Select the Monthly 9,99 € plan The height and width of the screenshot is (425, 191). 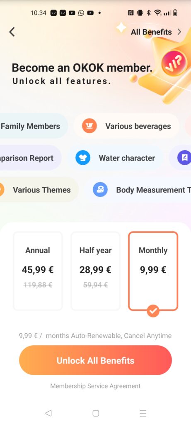coord(153,271)
